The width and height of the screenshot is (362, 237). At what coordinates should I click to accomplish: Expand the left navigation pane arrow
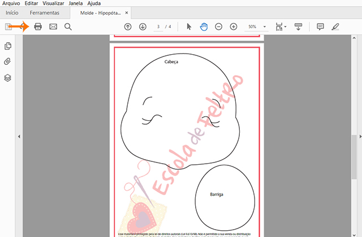pyautogui.click(x=19, y=136)
